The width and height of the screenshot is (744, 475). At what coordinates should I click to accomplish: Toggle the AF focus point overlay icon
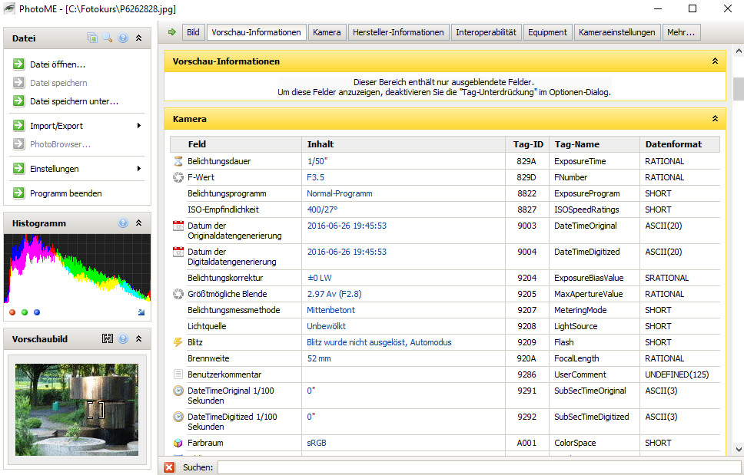pyautogui.click(x=108, y=338)
